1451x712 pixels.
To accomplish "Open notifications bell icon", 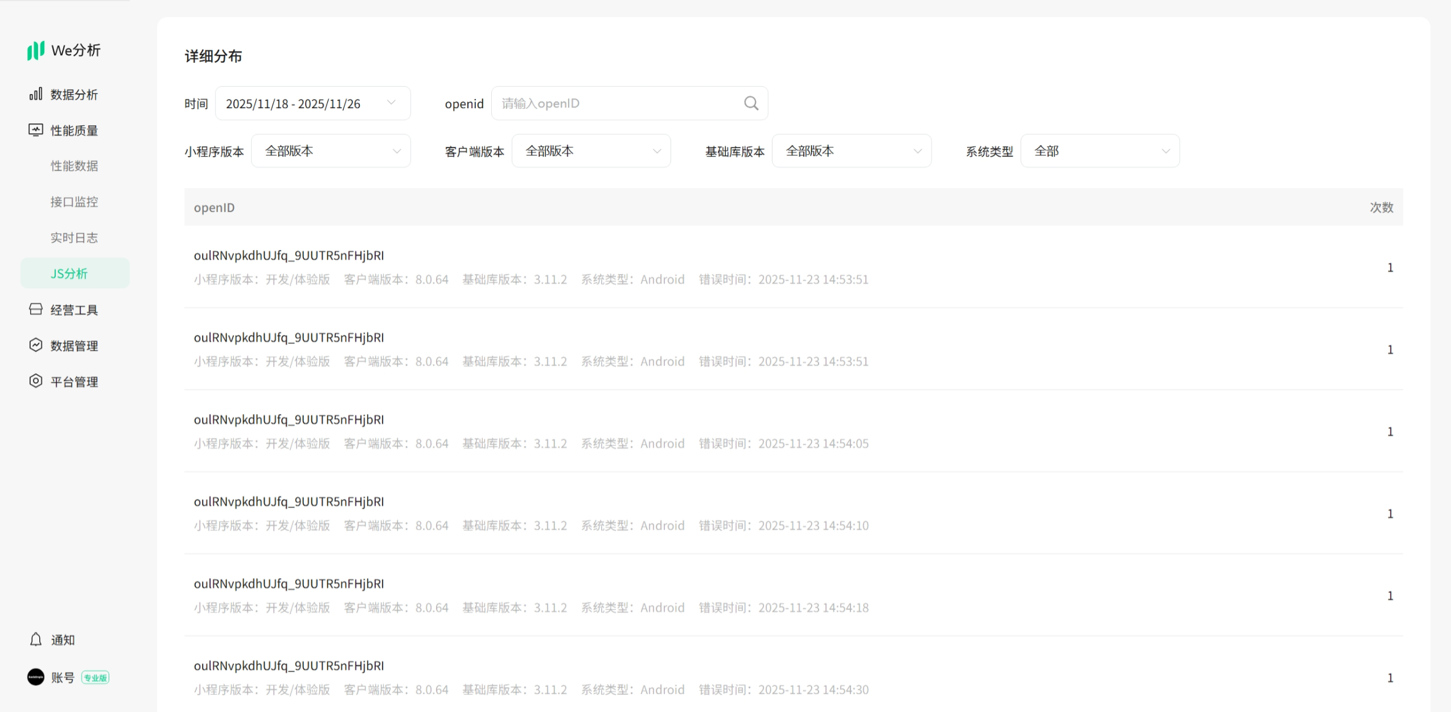I will [36, 640].
